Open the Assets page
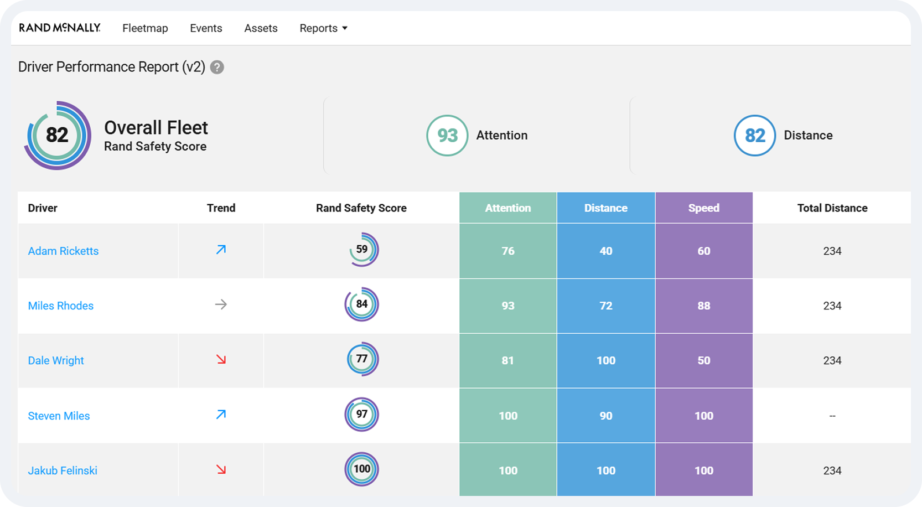 click(261, 28)
